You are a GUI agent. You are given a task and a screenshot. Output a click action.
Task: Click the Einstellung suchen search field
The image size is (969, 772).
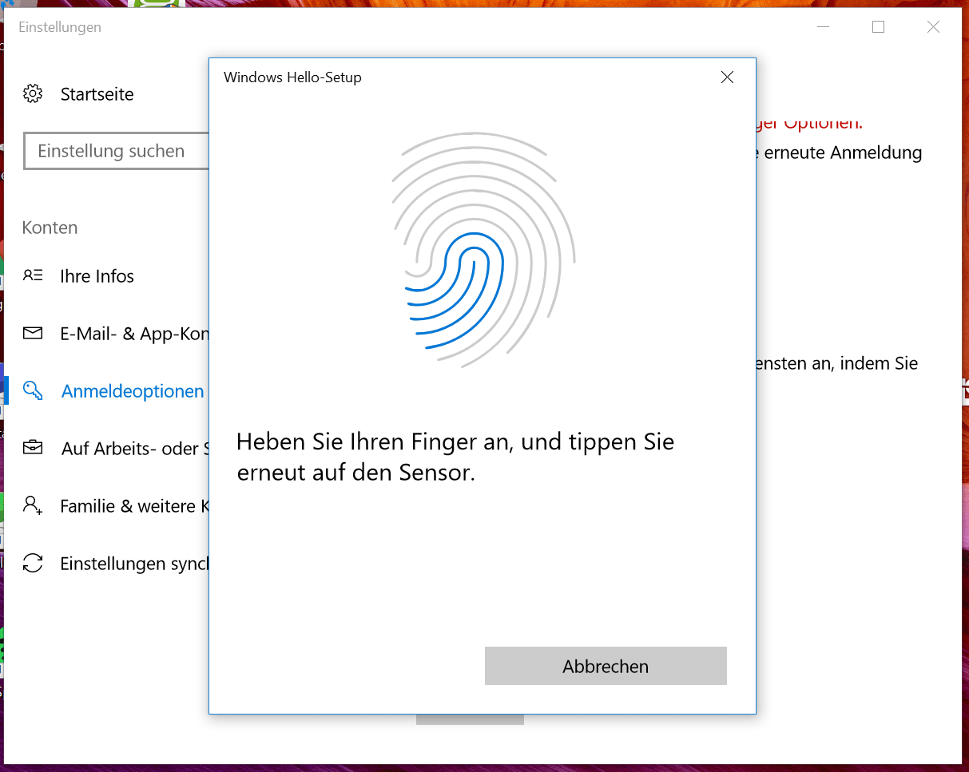point(117,151)
